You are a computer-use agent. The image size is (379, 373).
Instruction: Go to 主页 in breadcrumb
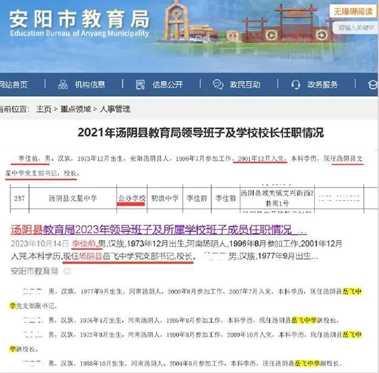click(x=44, y=109)
